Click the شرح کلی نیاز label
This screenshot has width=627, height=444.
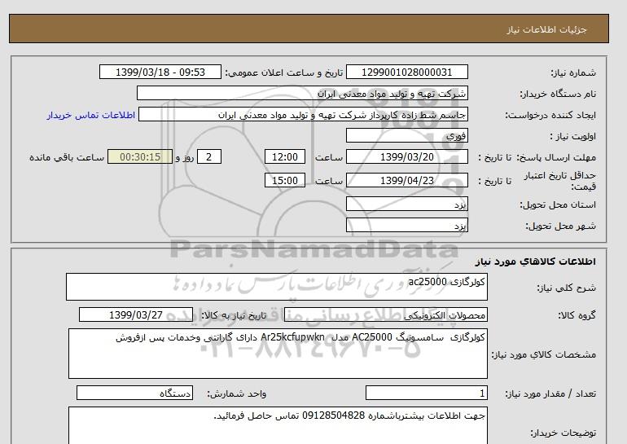[x=566, y=288]
